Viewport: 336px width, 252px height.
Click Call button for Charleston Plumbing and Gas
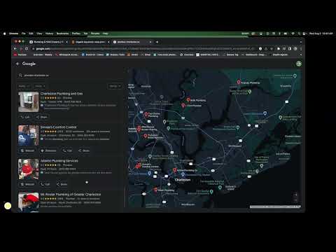(25, 117)
